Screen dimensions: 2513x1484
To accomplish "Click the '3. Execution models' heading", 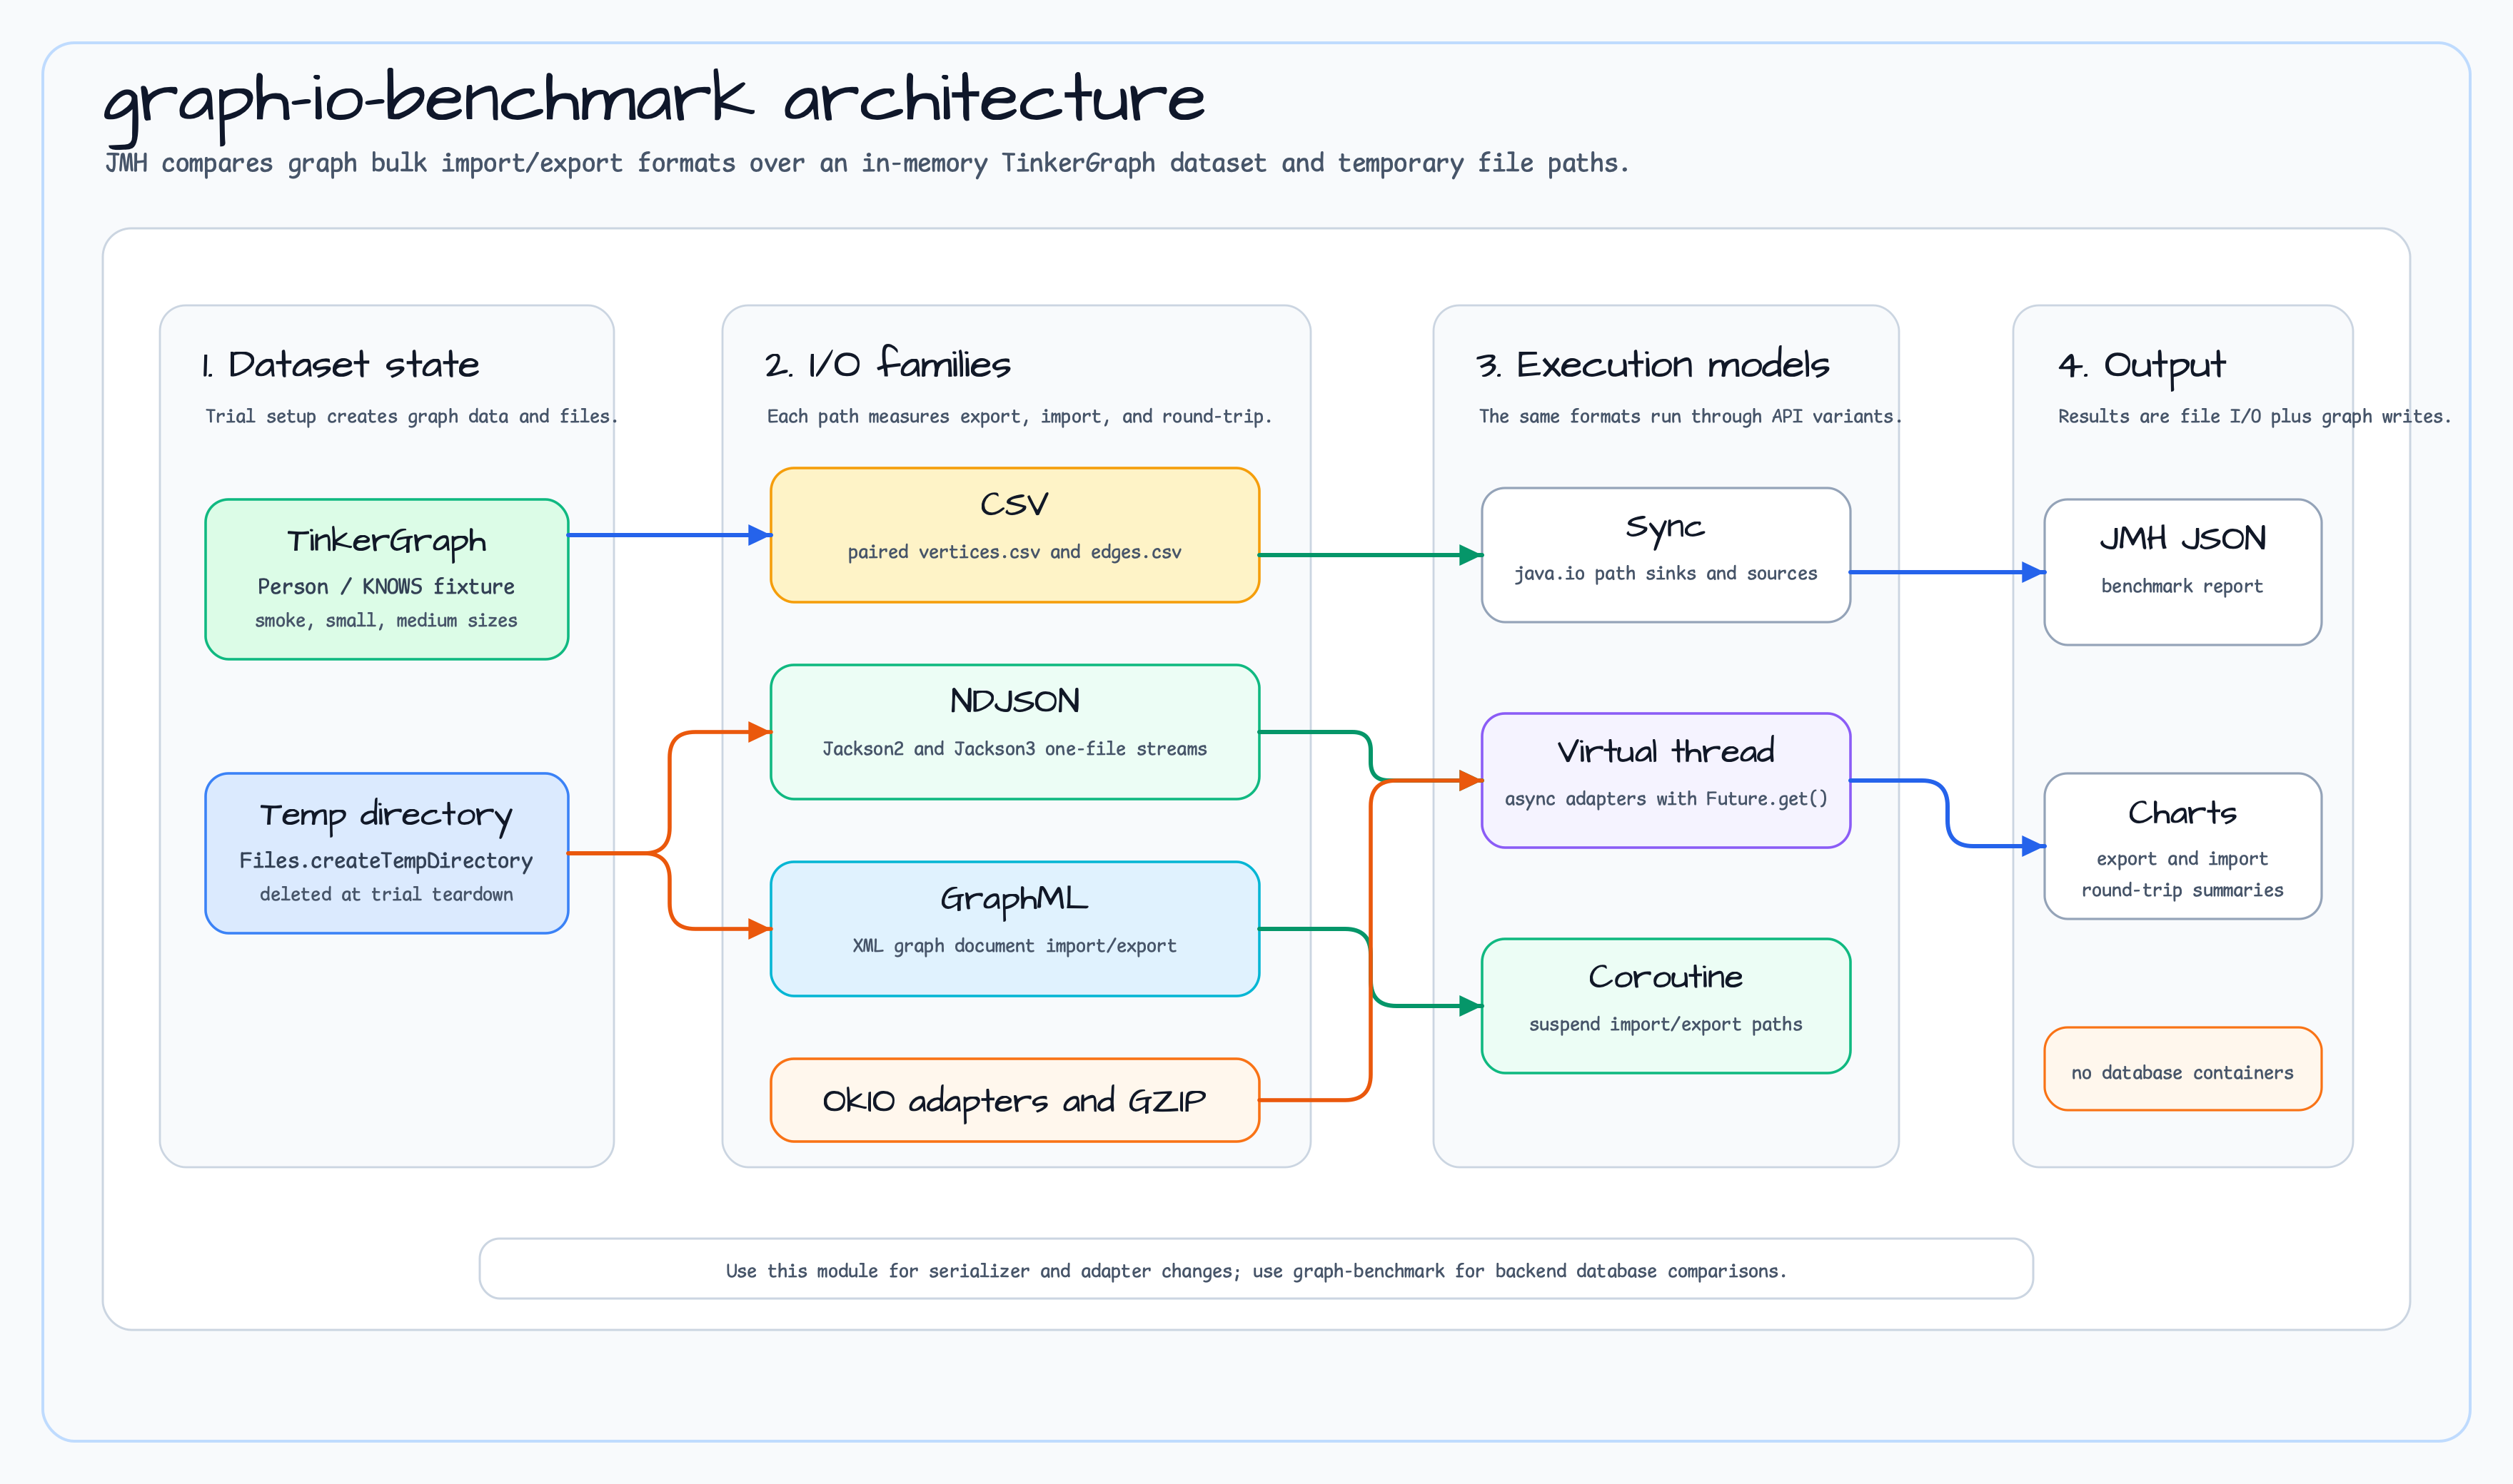I will click(1653, 364).
